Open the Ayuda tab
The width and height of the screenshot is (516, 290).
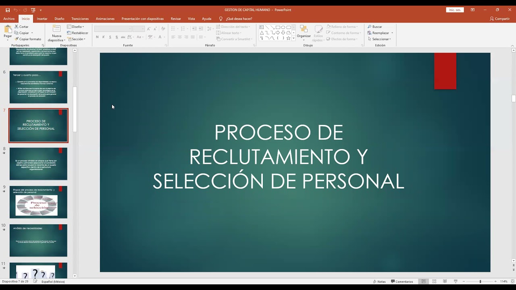(x=206, y=19)
